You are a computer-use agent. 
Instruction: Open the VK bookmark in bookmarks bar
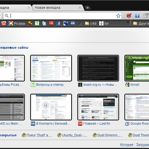[x=73, y=23]
